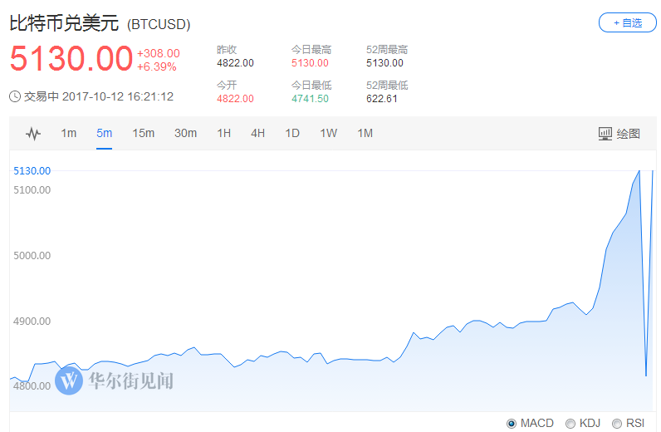Select the RSI indicator radio button

pyautogui.click(x=616, y=424)
